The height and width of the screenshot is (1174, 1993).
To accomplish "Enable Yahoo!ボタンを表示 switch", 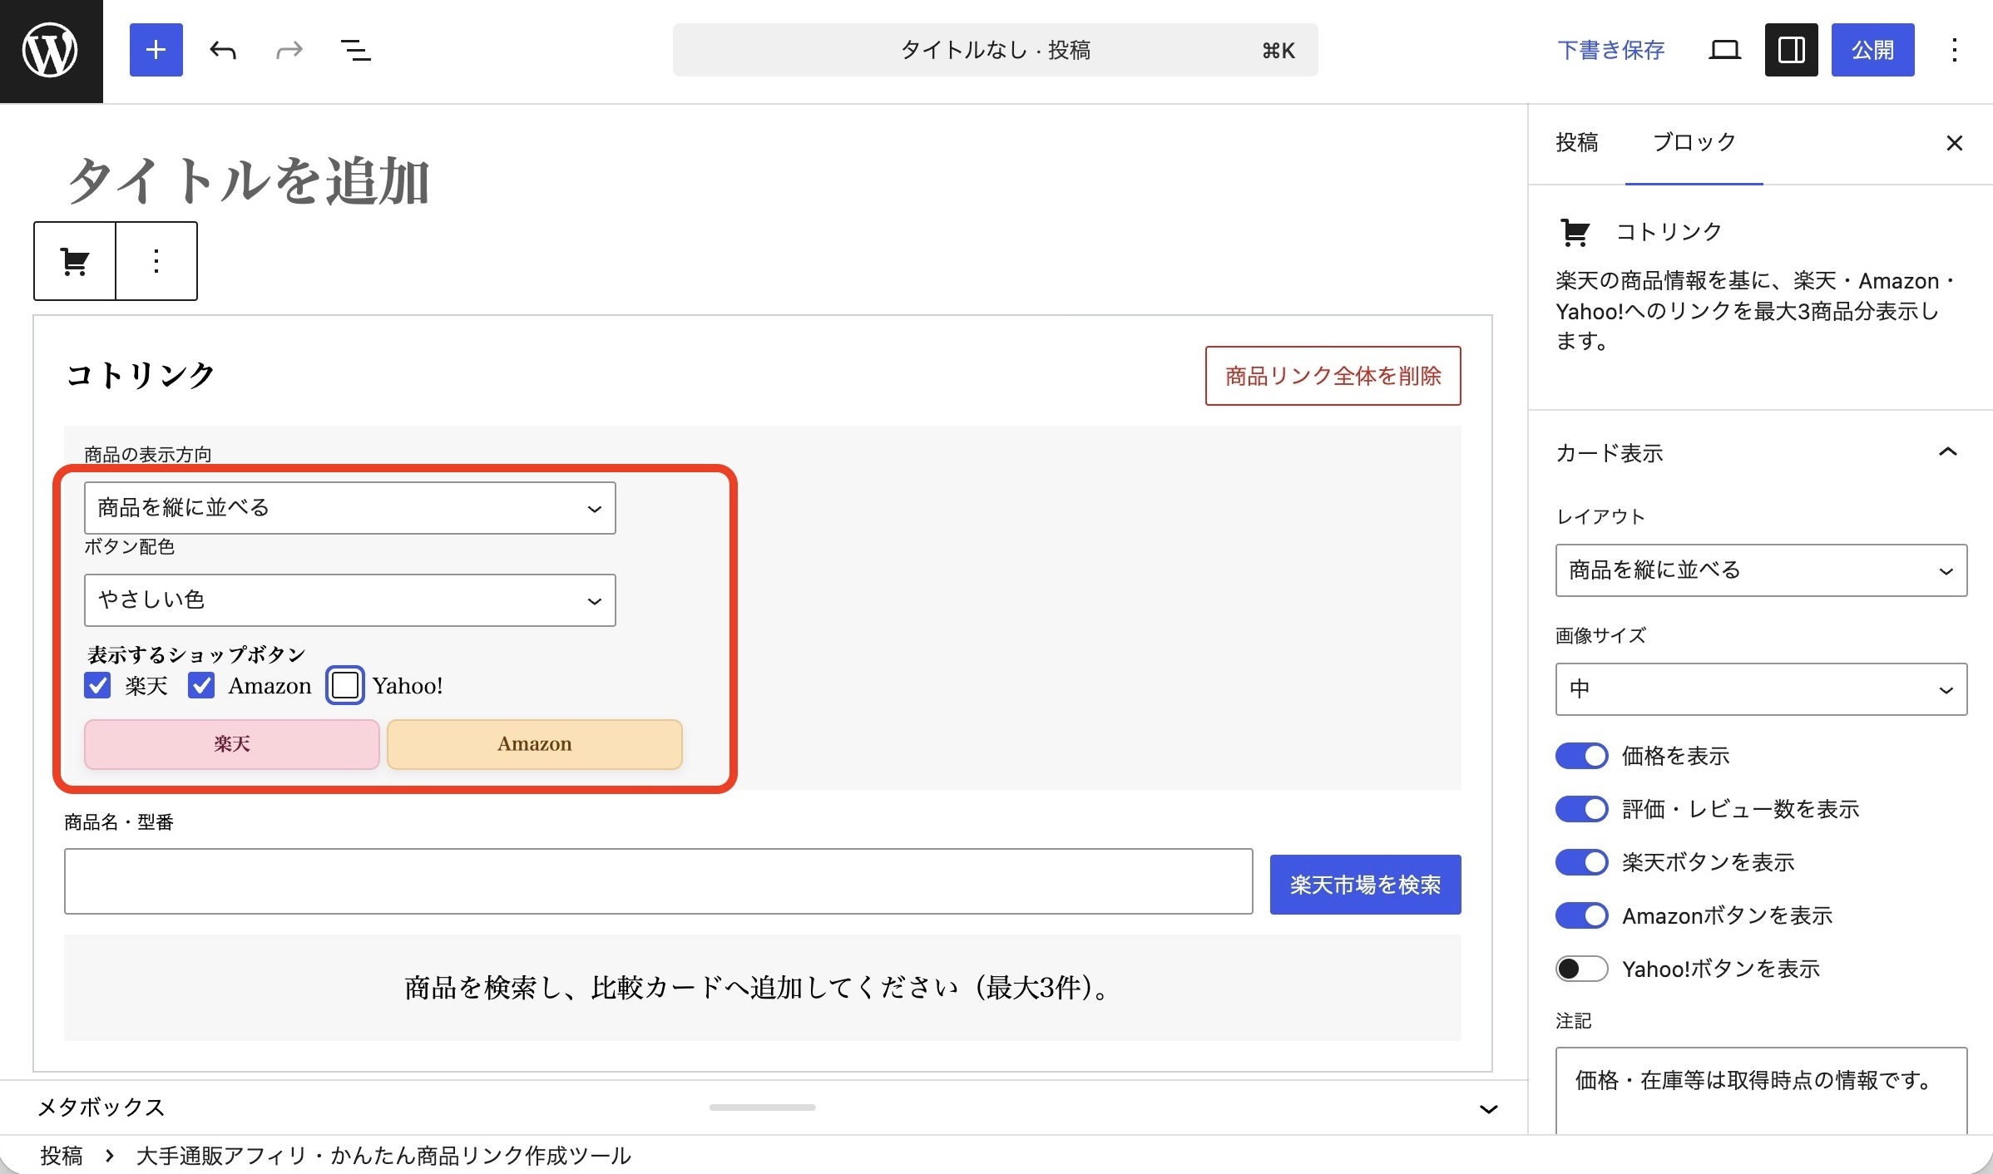I will point(1582,969).
